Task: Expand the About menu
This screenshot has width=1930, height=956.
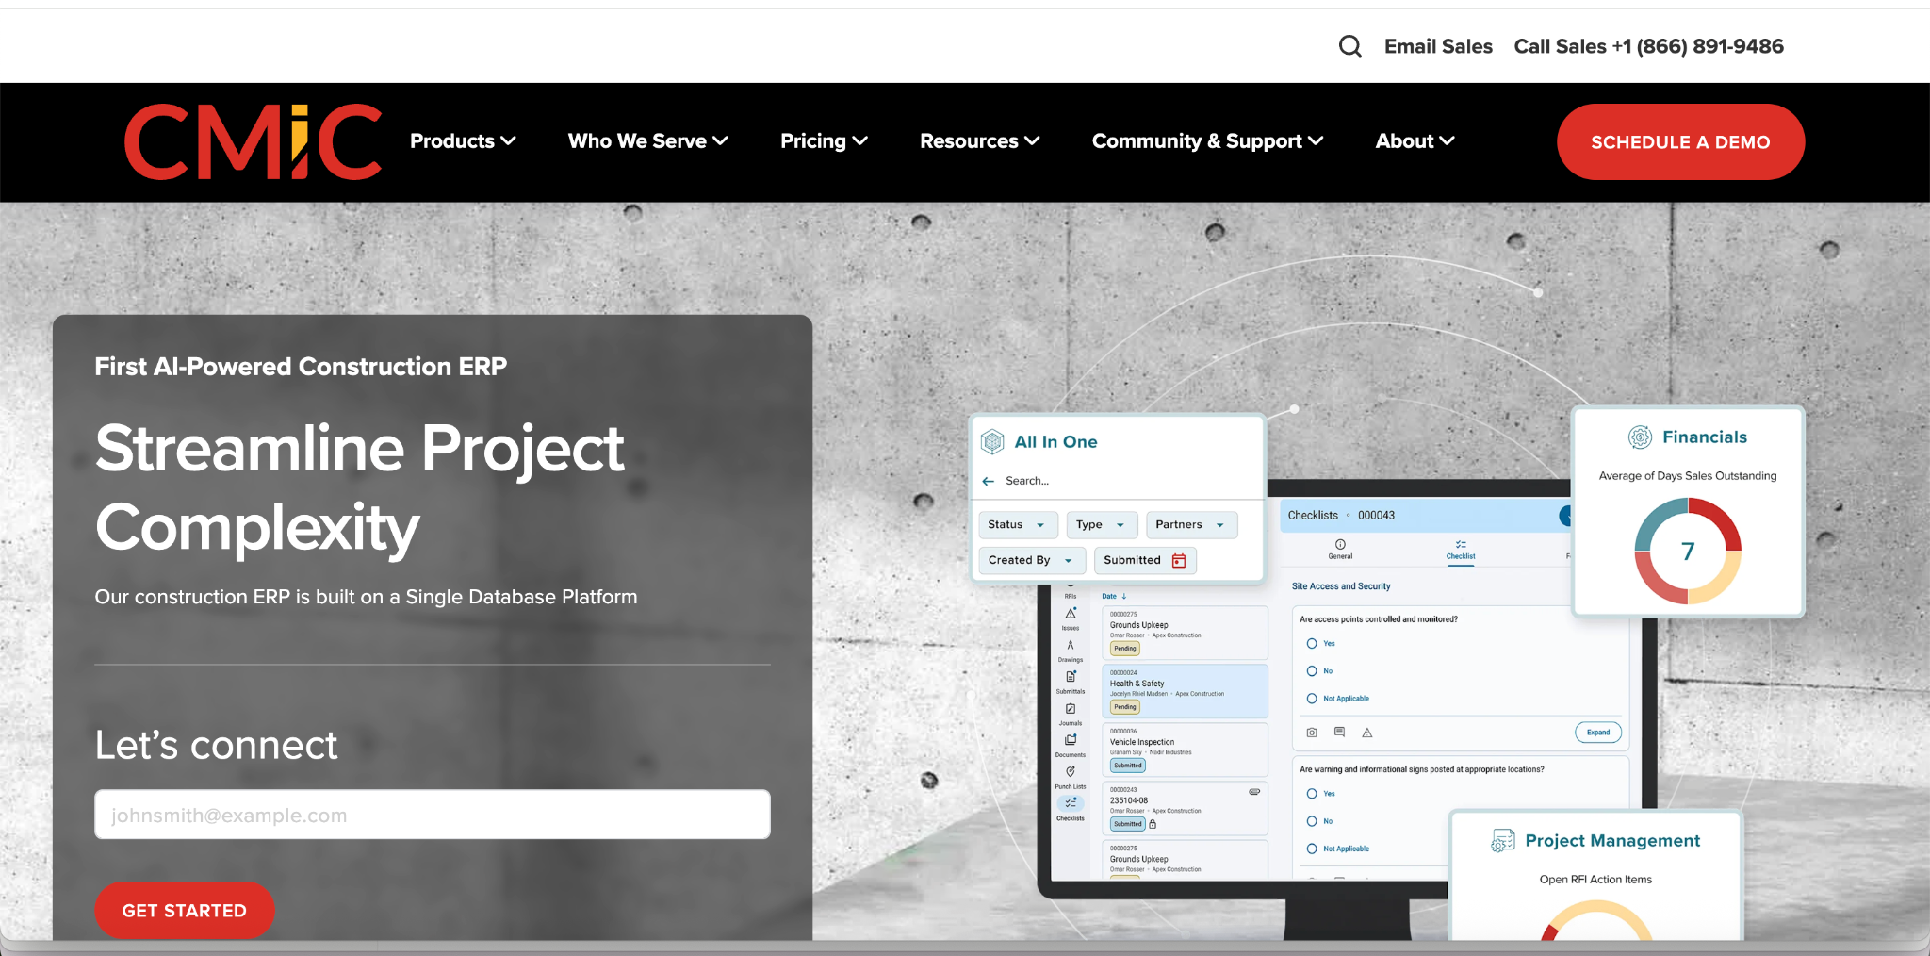Action: click(x=1415, y=141)
